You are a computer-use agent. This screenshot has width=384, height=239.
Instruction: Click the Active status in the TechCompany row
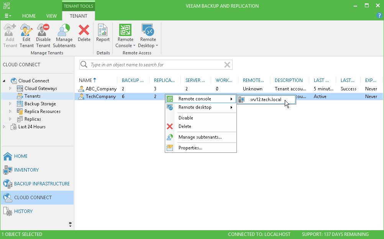(x=320, y=97)
